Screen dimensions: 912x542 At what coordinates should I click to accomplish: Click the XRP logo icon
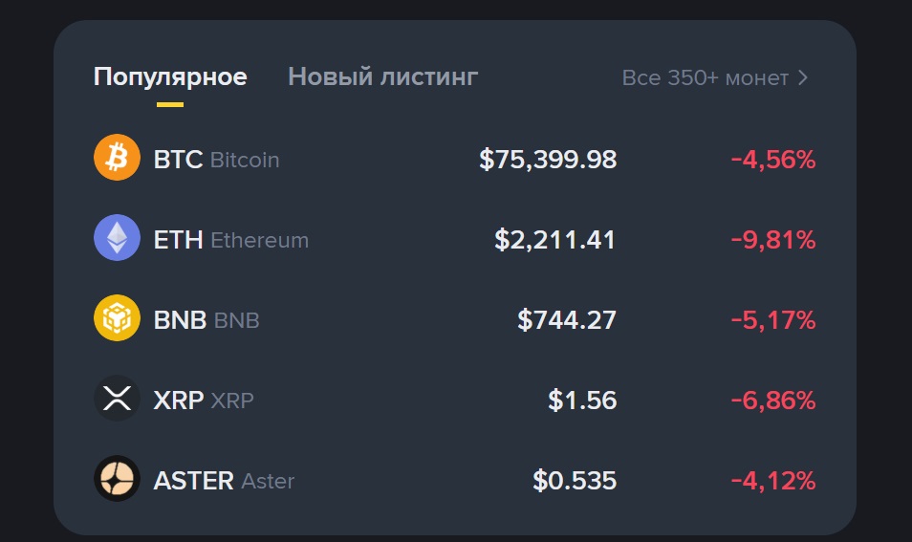(x=117, y=400)
